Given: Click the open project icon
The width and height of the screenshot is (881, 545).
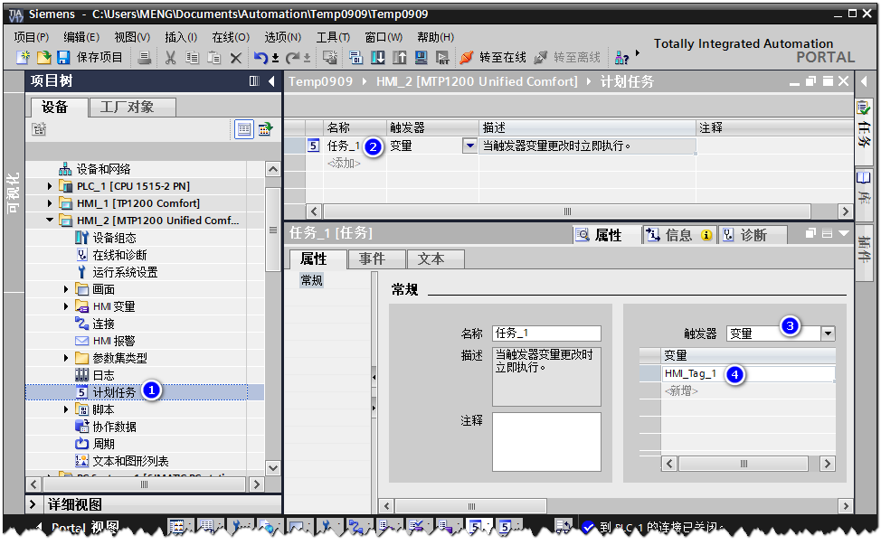Looking at the screenshot, I should 43,57.
